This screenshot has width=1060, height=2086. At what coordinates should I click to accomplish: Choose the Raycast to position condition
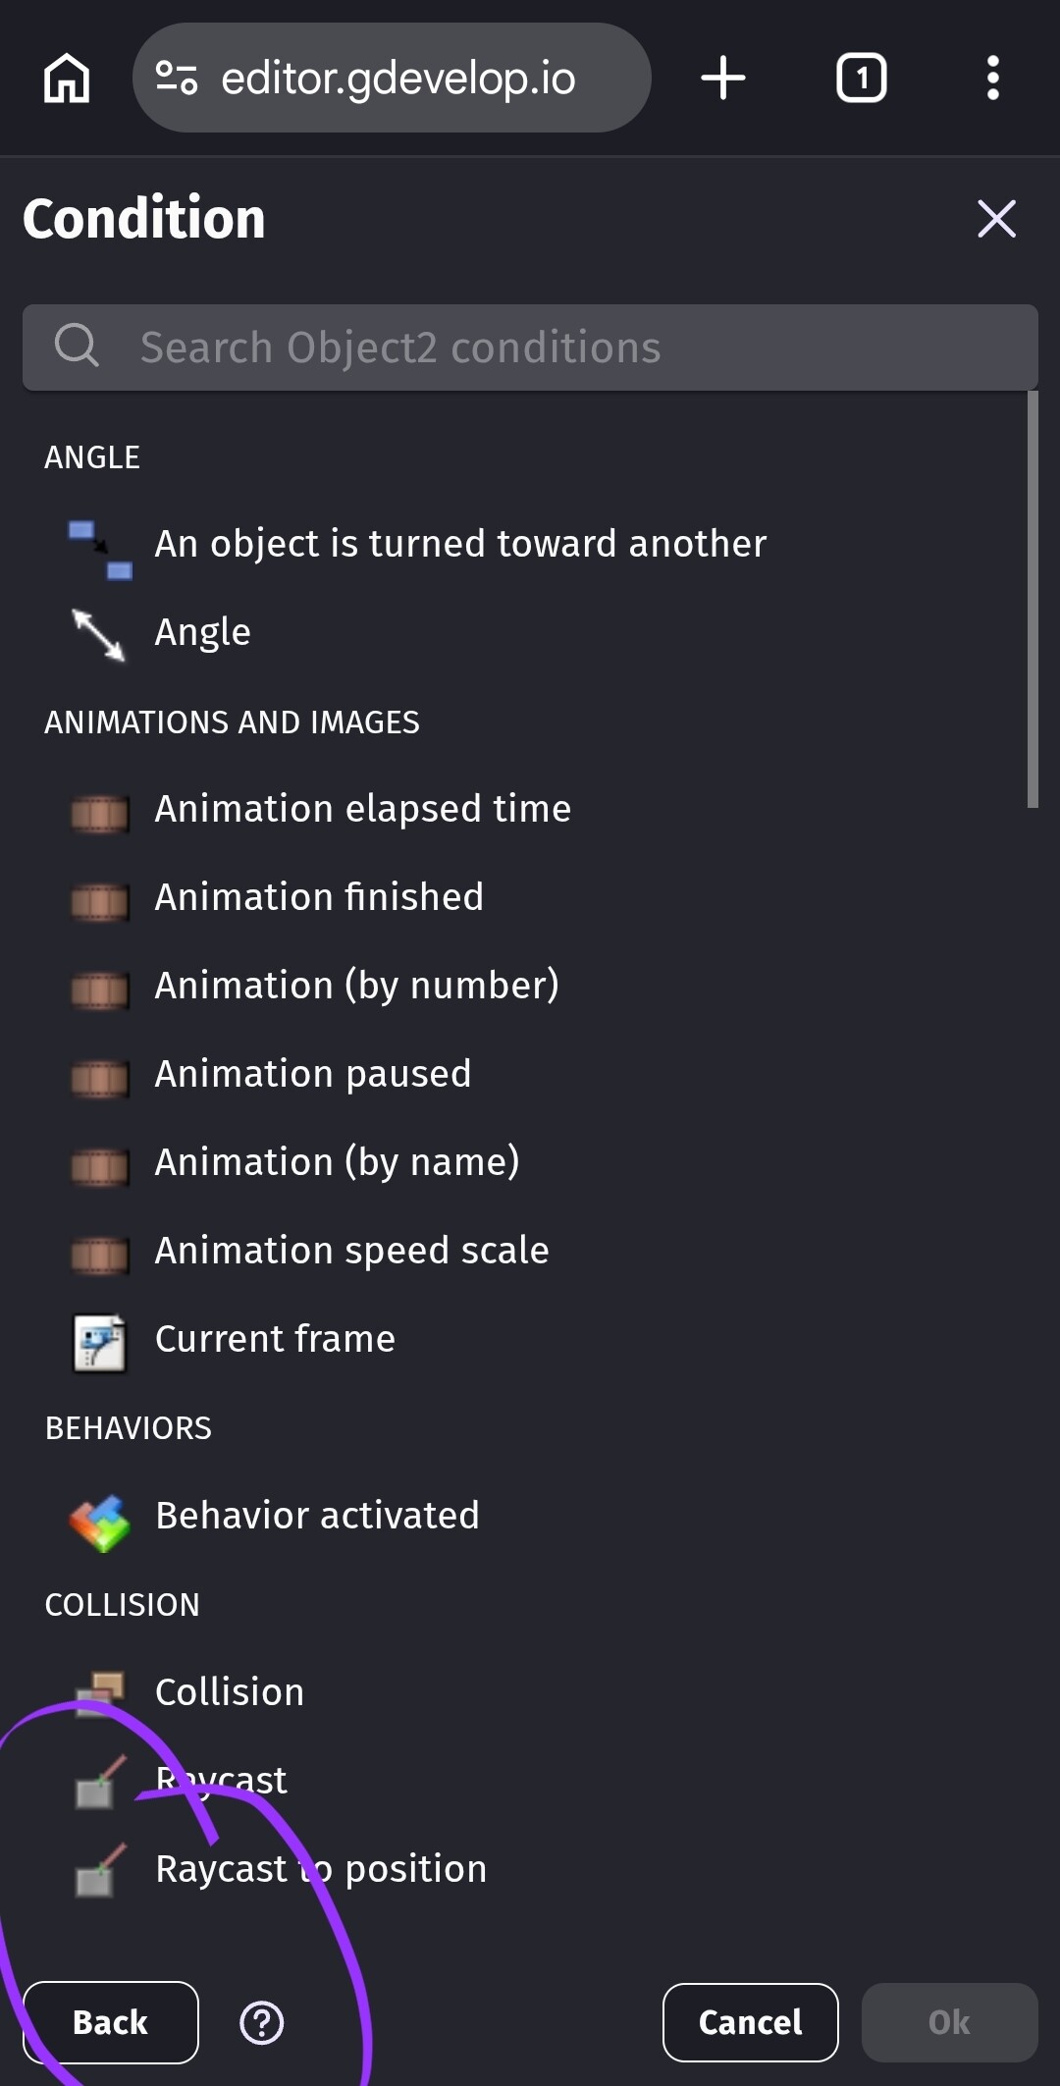pos(321,1869)
